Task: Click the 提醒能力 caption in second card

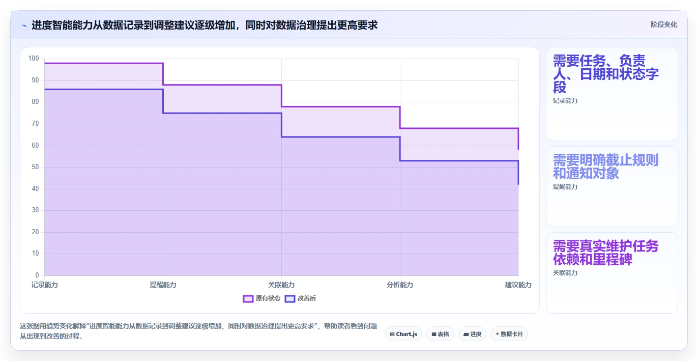Action: tap(565, 187)
